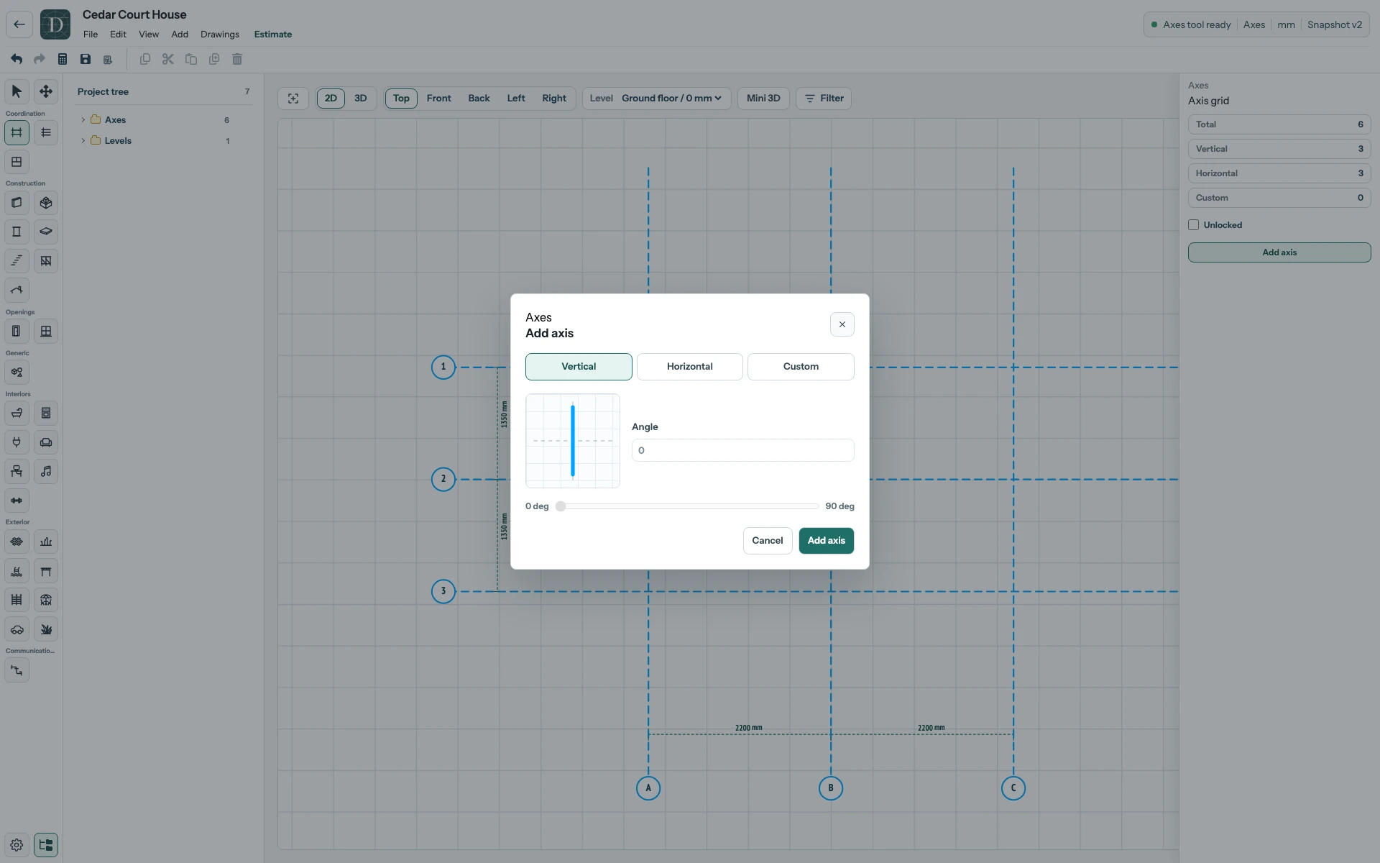Click axis bubble marker B

click(x=831, y=788)
